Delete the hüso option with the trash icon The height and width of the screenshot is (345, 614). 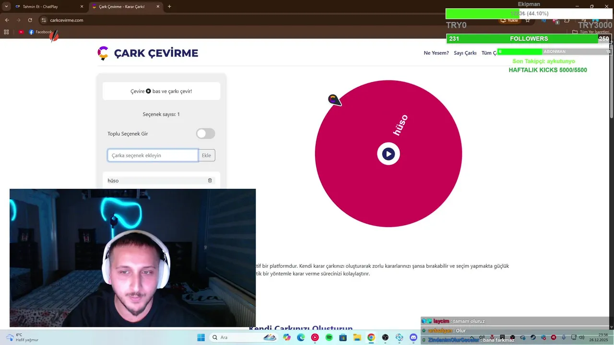tap(210, 181)
